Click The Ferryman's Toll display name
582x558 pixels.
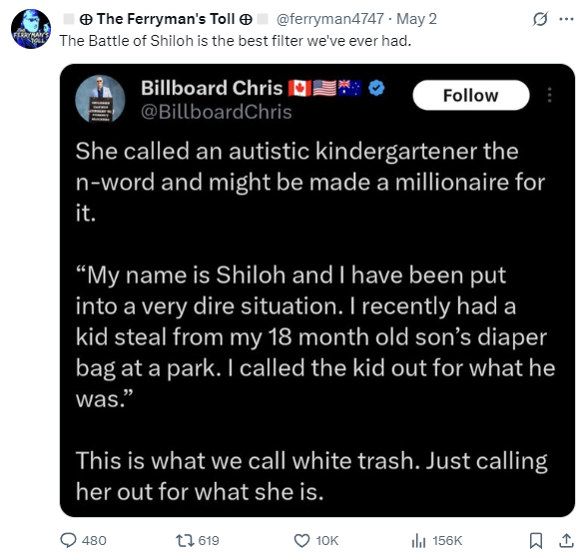click(x=166, y=19)
